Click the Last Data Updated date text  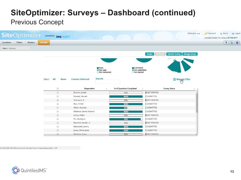[232, 38]
